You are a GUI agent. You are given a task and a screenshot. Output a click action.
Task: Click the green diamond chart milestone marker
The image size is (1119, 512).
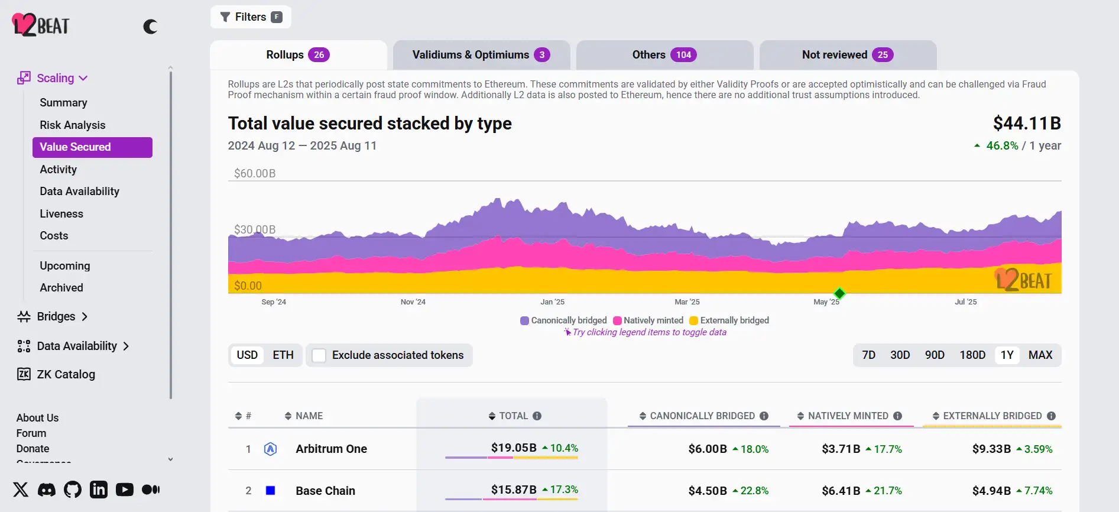pos(839,293)
